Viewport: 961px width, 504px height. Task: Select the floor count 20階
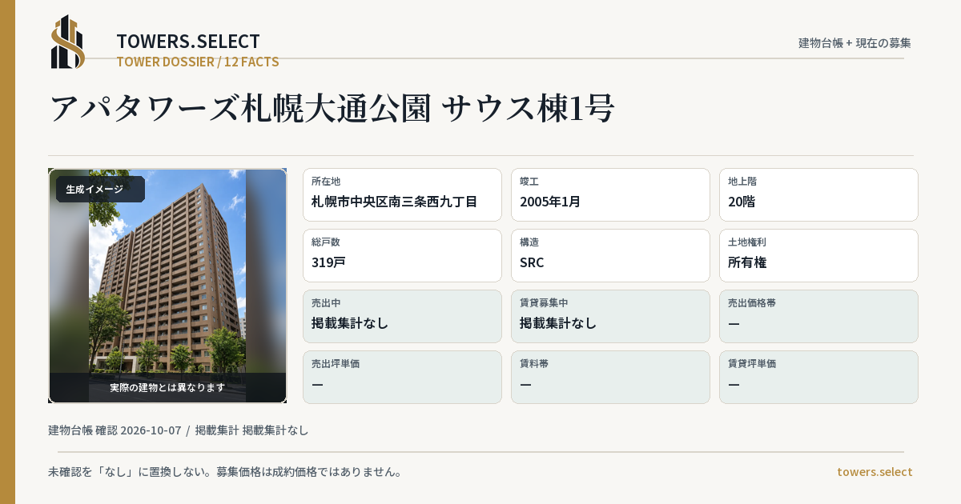pos(742,202)
